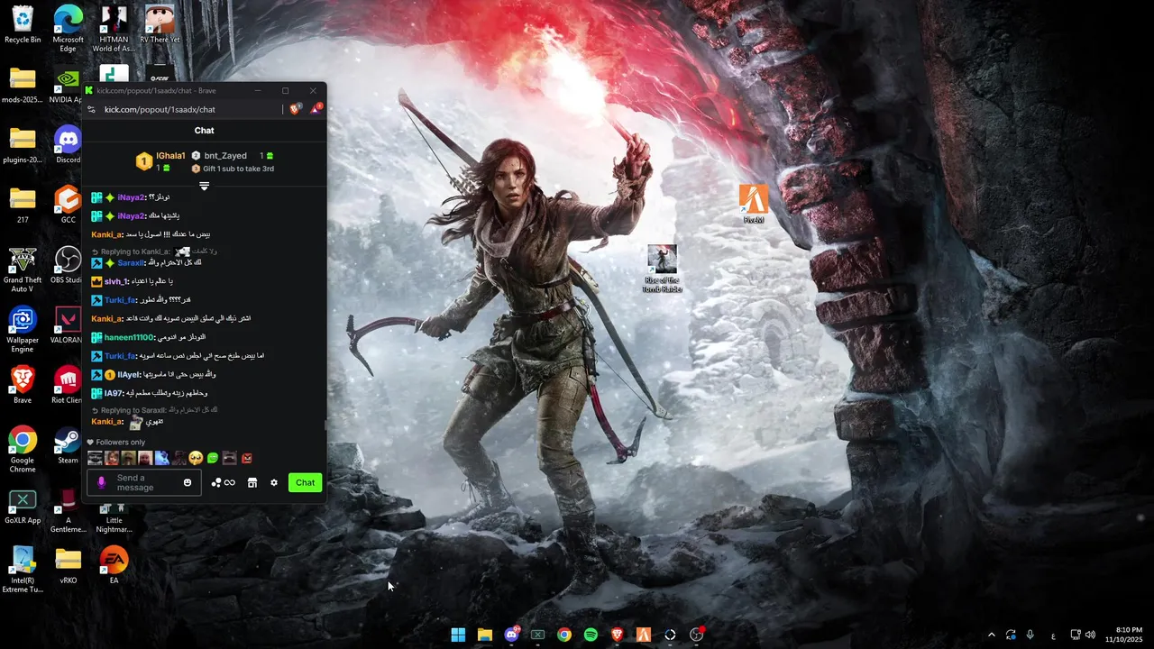Click the purple microphone icon in the chat box
This screenshot has height=649, width=1154.
coord(101,483)
